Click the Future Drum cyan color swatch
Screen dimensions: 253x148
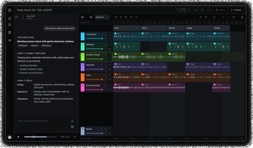(x=82, y=36)
